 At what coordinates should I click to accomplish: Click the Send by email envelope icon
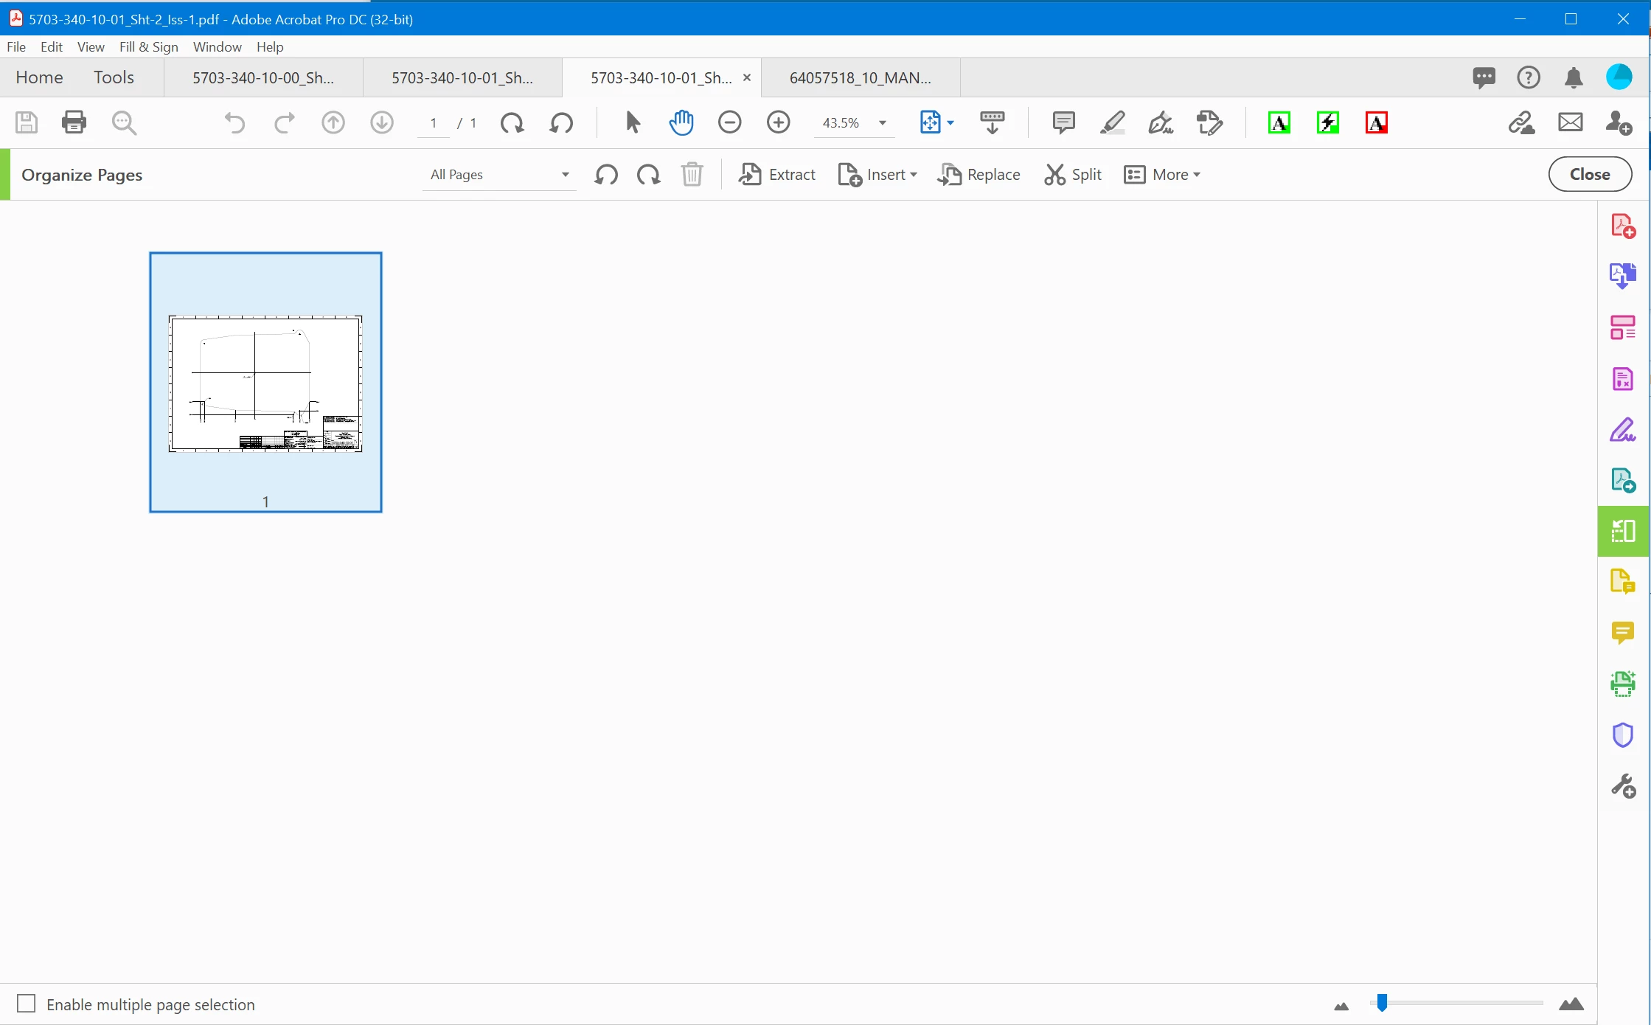pos(1570,122)
